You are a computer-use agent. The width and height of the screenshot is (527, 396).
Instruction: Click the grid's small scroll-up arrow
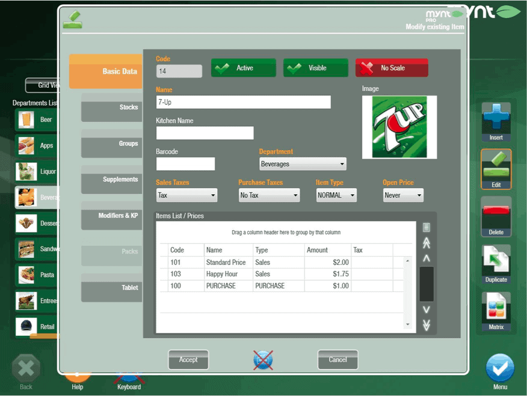click(x=408, y=261)
